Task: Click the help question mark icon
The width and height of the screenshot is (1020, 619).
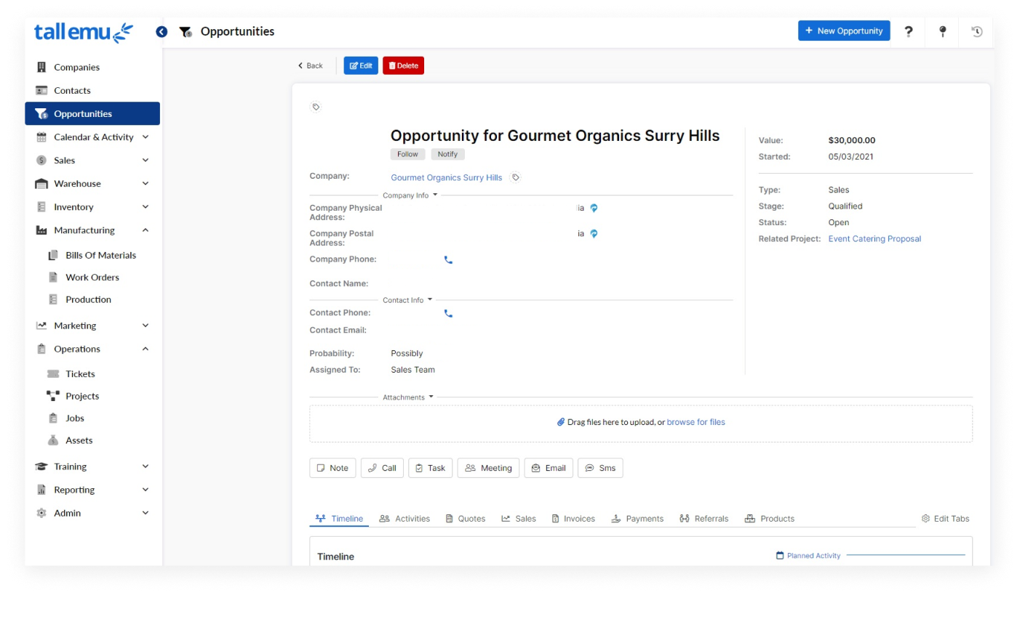Action: (908, 31)
